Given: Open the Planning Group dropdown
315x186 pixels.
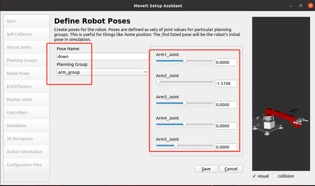Looking at the screenshot, I should (x=103, y=72).
